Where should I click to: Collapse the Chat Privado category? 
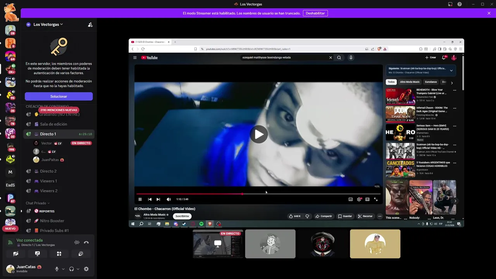[x=38, y=203]
